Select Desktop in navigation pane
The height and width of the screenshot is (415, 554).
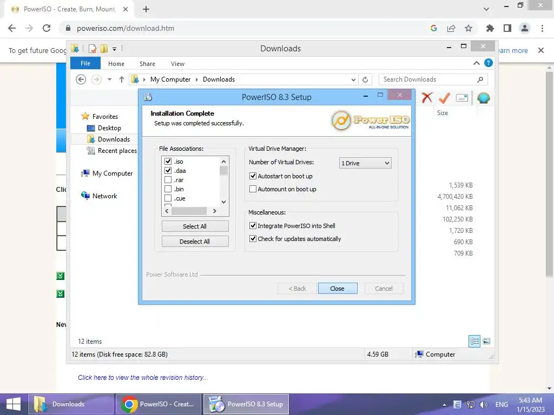click(x=109, y=128)
